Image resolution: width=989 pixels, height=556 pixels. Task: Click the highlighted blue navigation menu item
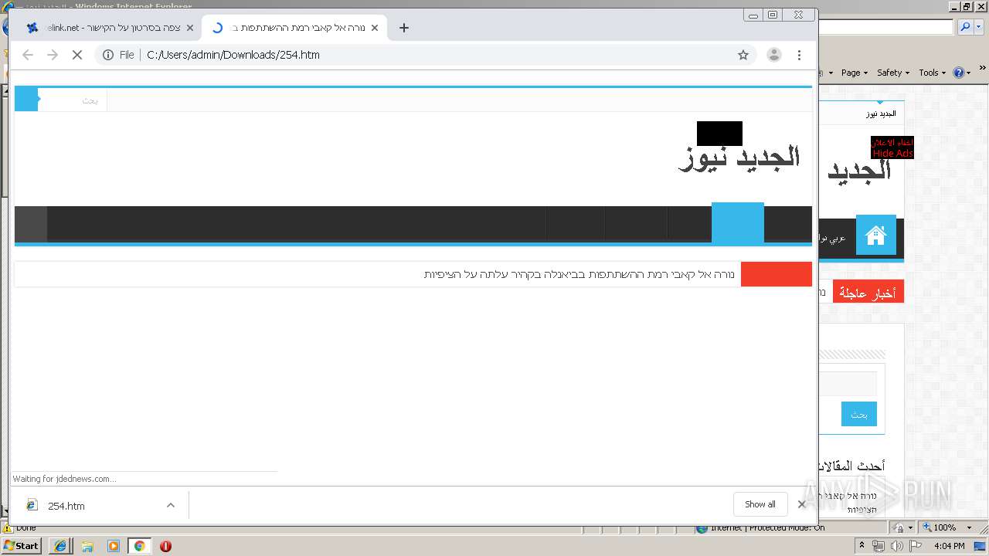[x=737, y=222]
